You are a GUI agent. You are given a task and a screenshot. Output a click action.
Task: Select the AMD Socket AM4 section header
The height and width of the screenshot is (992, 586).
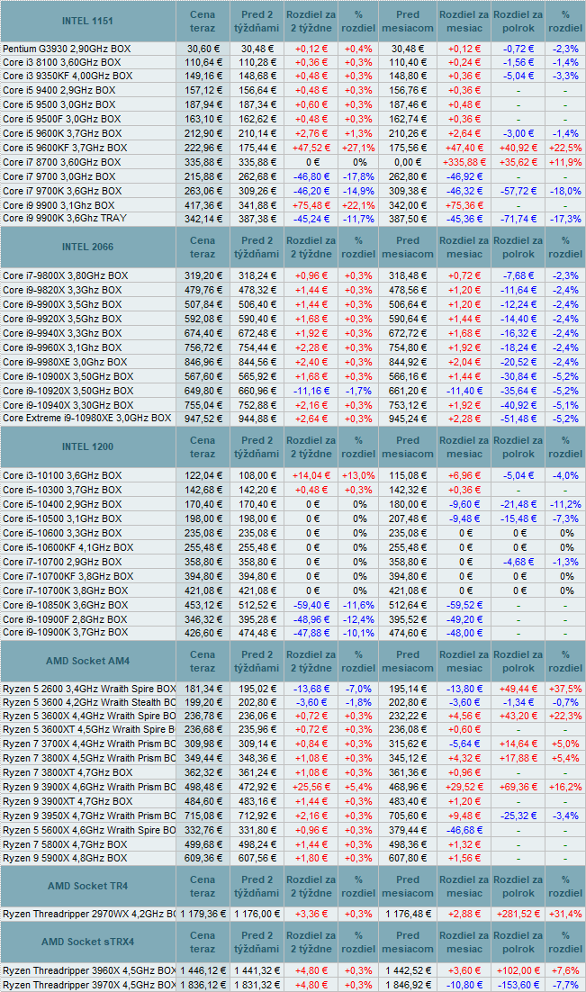click(x=87, y=661)
